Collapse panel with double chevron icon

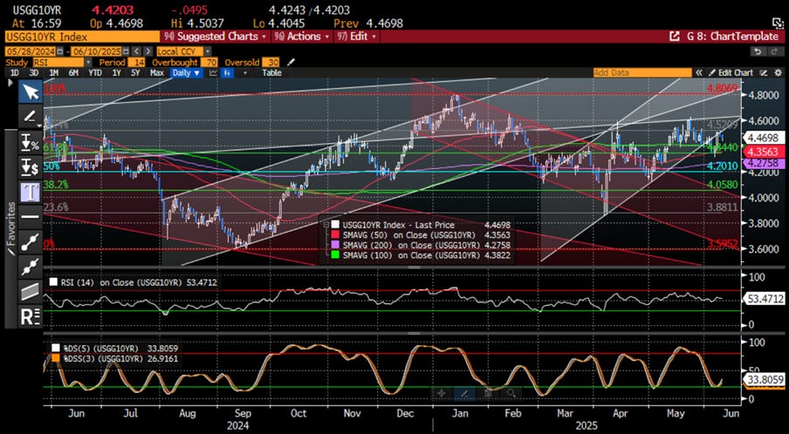(x=699, y=73)
